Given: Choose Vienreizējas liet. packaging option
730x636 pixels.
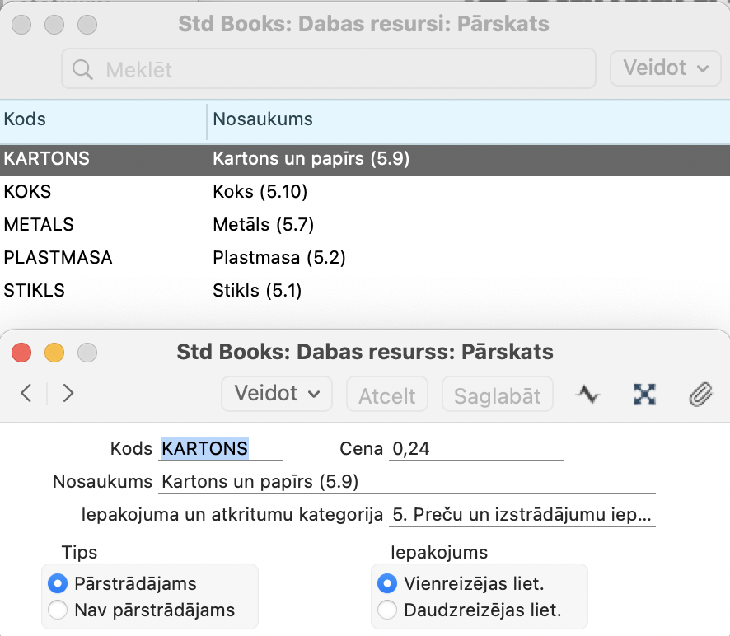Looking at the screenshot, I should click(x=387, y=583).
